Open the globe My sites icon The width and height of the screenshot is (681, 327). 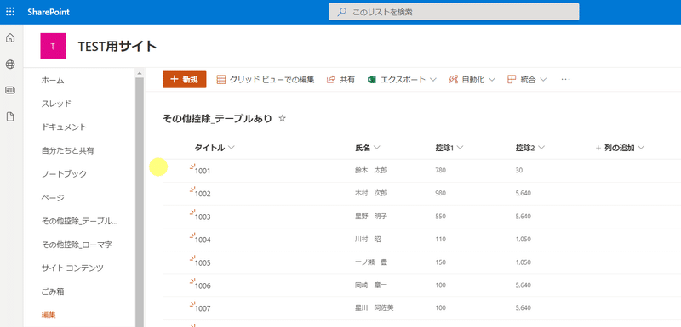pyautogui.click(x=10, y=65)
